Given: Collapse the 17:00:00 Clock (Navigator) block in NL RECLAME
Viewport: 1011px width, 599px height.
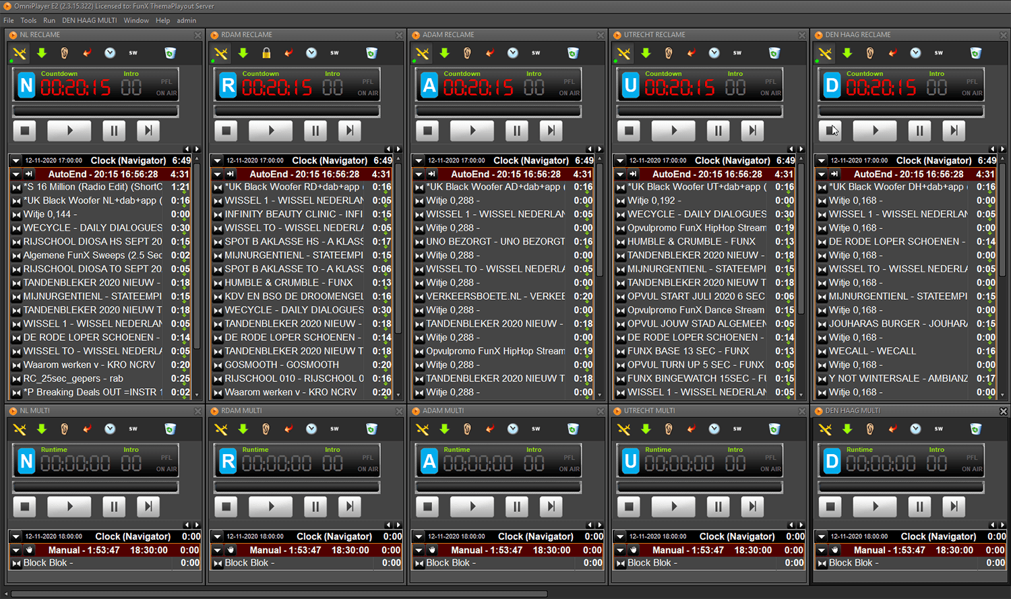Looking at the screenshot, I should click(16, 160).
